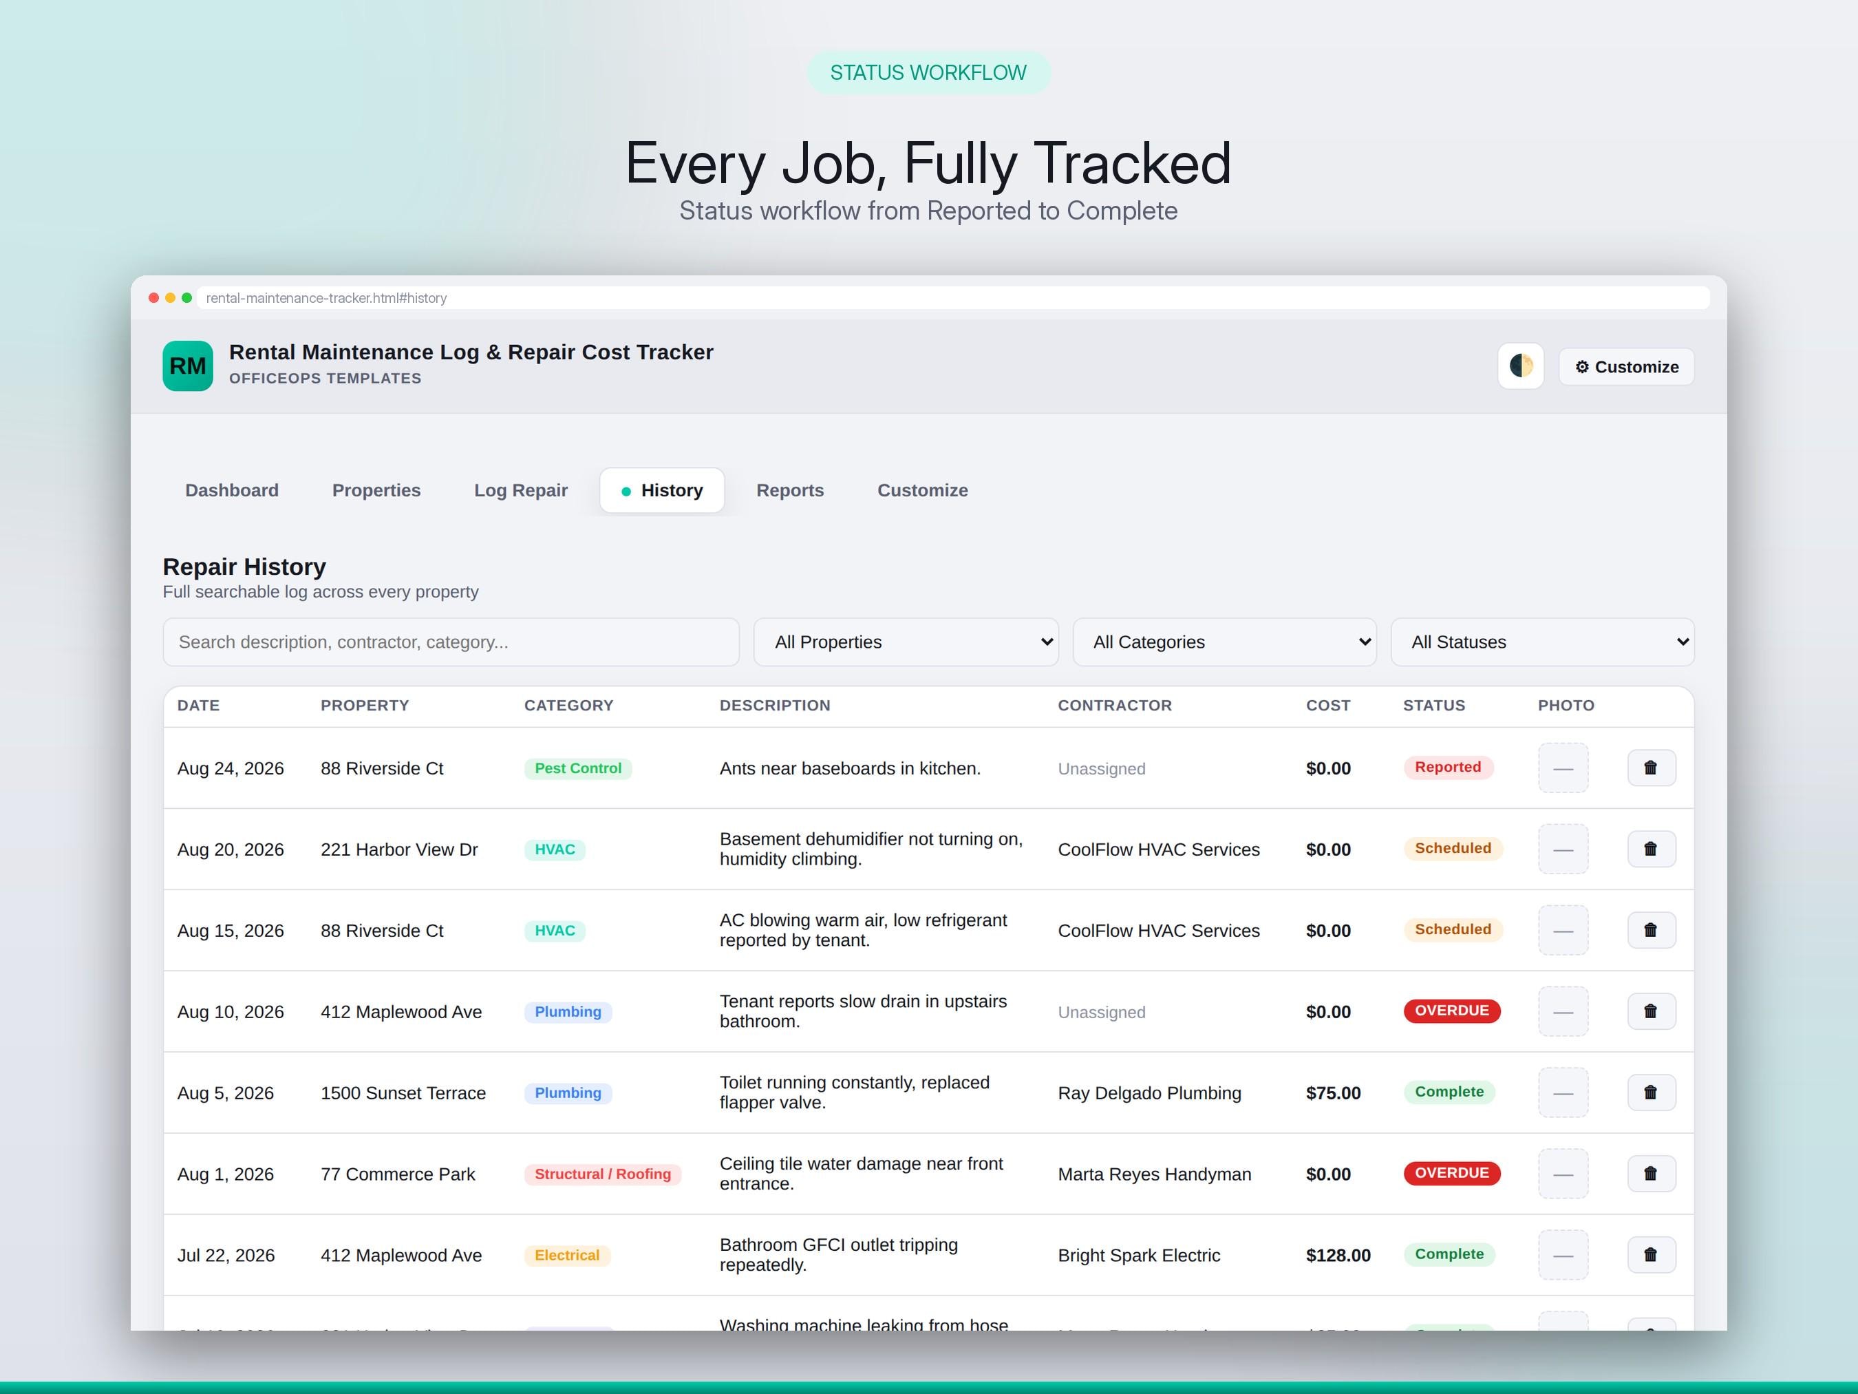
Task: Delete the Aug 15 AC repair entry
Action: point(1652,930)
